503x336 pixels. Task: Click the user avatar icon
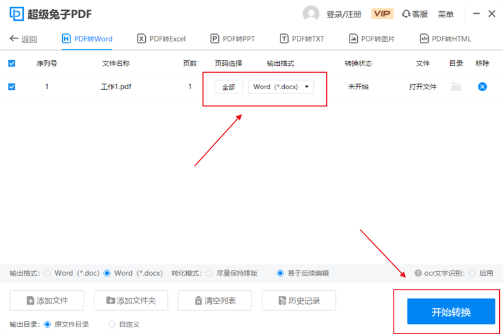(311, 14)
